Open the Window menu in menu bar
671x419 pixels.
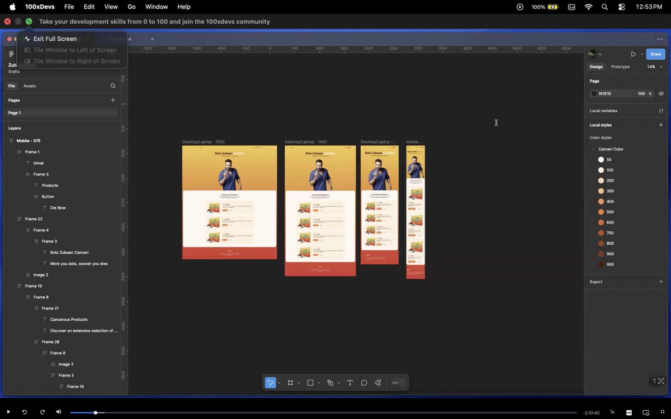(x=157, y=7)
